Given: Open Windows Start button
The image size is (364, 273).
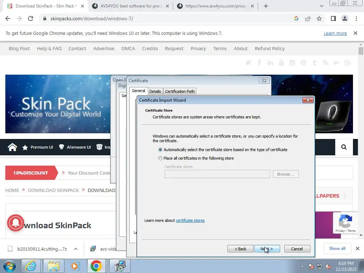Looking at the screenshot, I should [x=10, y=266].
